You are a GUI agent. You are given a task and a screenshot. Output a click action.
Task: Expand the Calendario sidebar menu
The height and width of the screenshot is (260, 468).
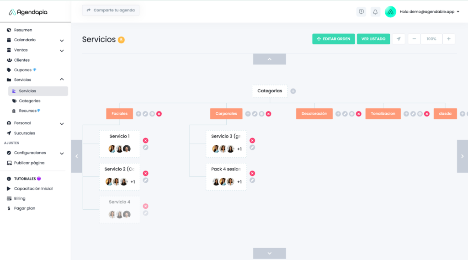tap(62, 40)
